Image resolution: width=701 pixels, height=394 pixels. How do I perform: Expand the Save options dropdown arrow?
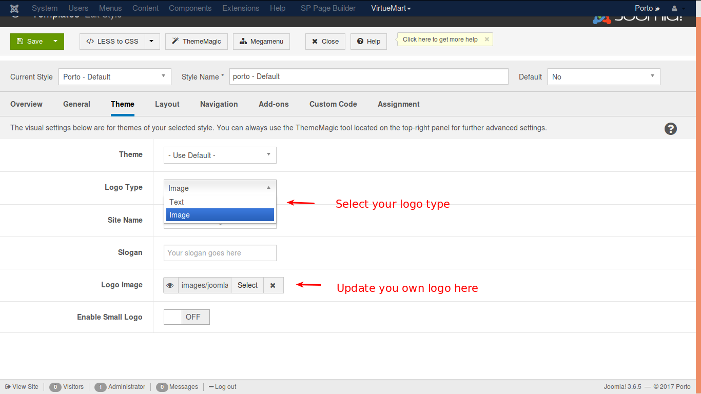56,42
